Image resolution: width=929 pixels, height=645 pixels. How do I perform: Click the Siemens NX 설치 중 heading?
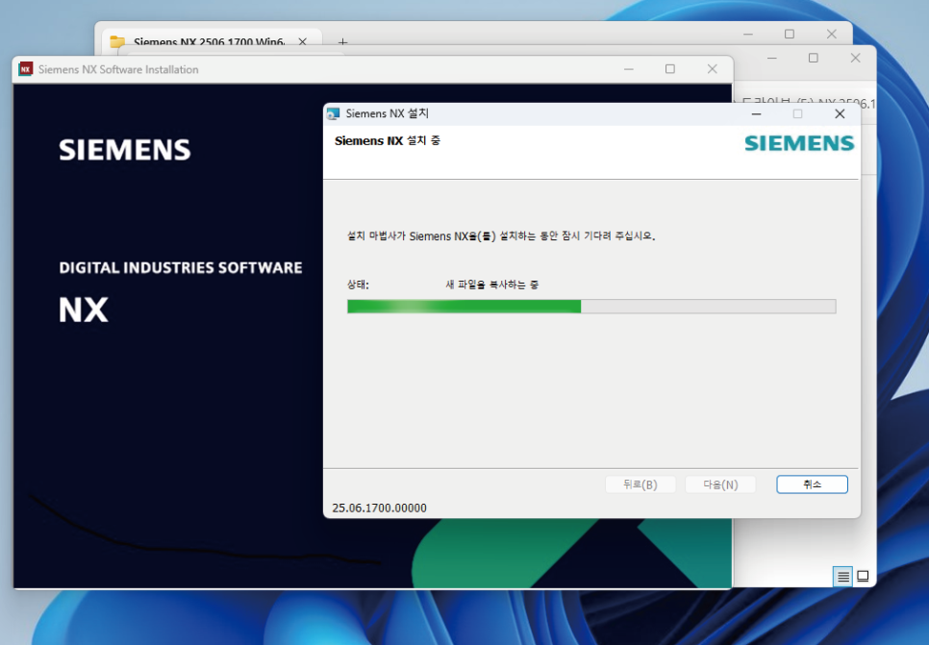[x=388, y=141]
